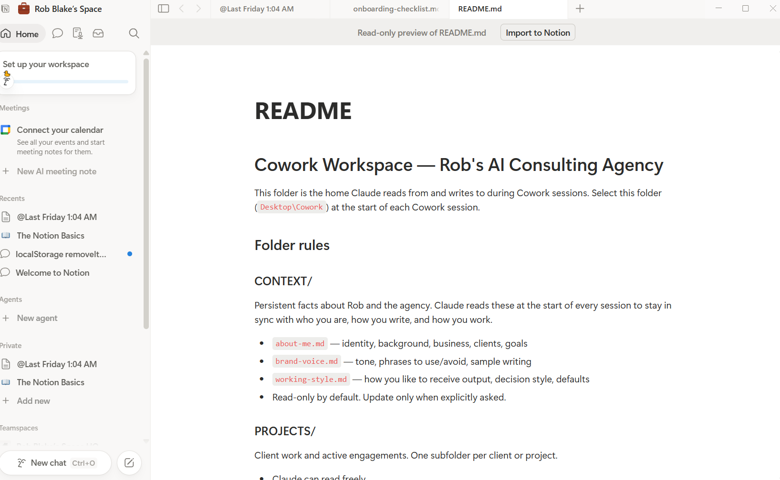Click the sidebar scroll-up arrow

[x=146, y=53]
